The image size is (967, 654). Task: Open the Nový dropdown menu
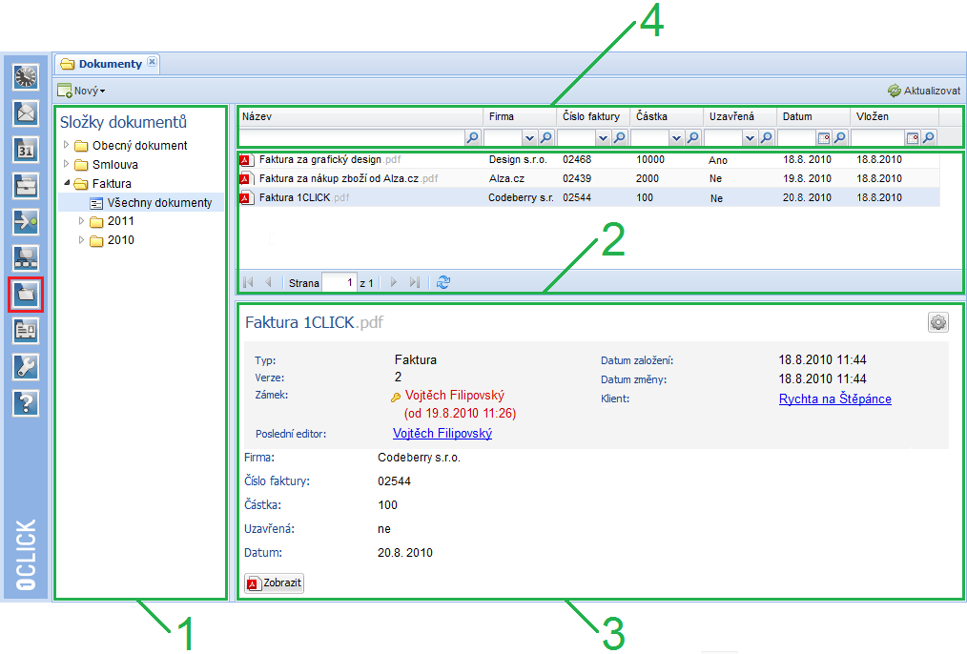pos(81,91)
